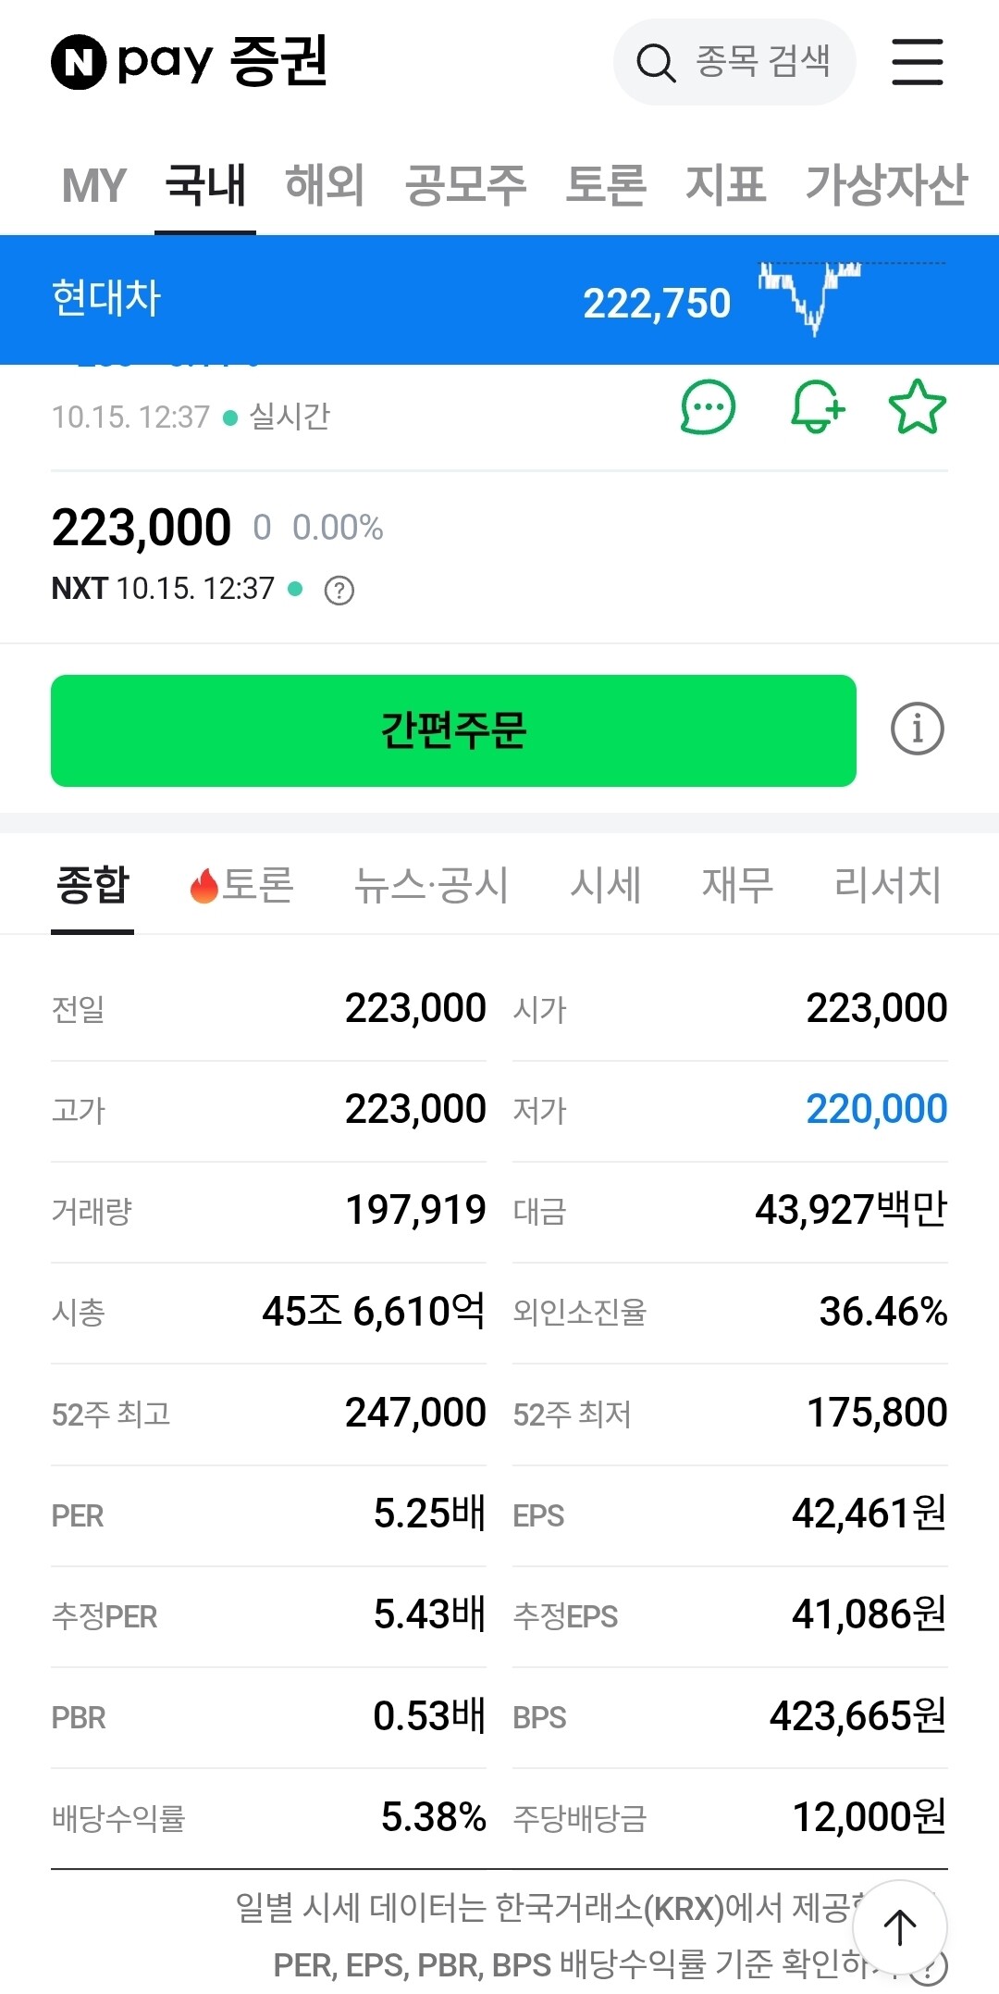Viewport: 999px width, 1994px height.
Task: Click the N pay 증권 logo
Action: pyautogui.click(x=190, y=62)
